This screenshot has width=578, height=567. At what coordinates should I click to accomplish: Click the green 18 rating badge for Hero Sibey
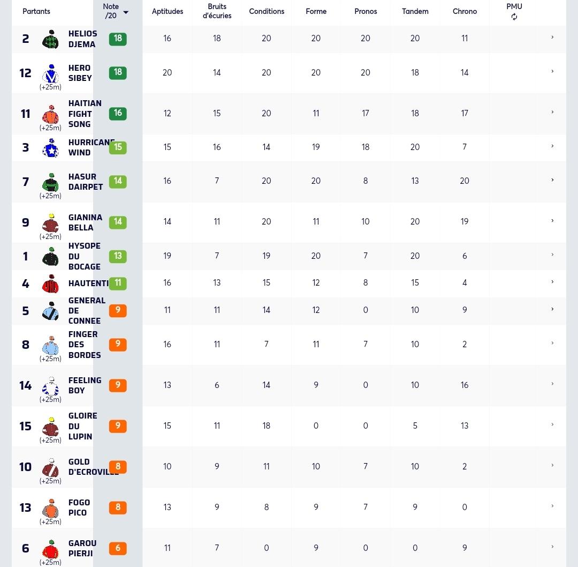pyautogui.click(x=118, y=72)
